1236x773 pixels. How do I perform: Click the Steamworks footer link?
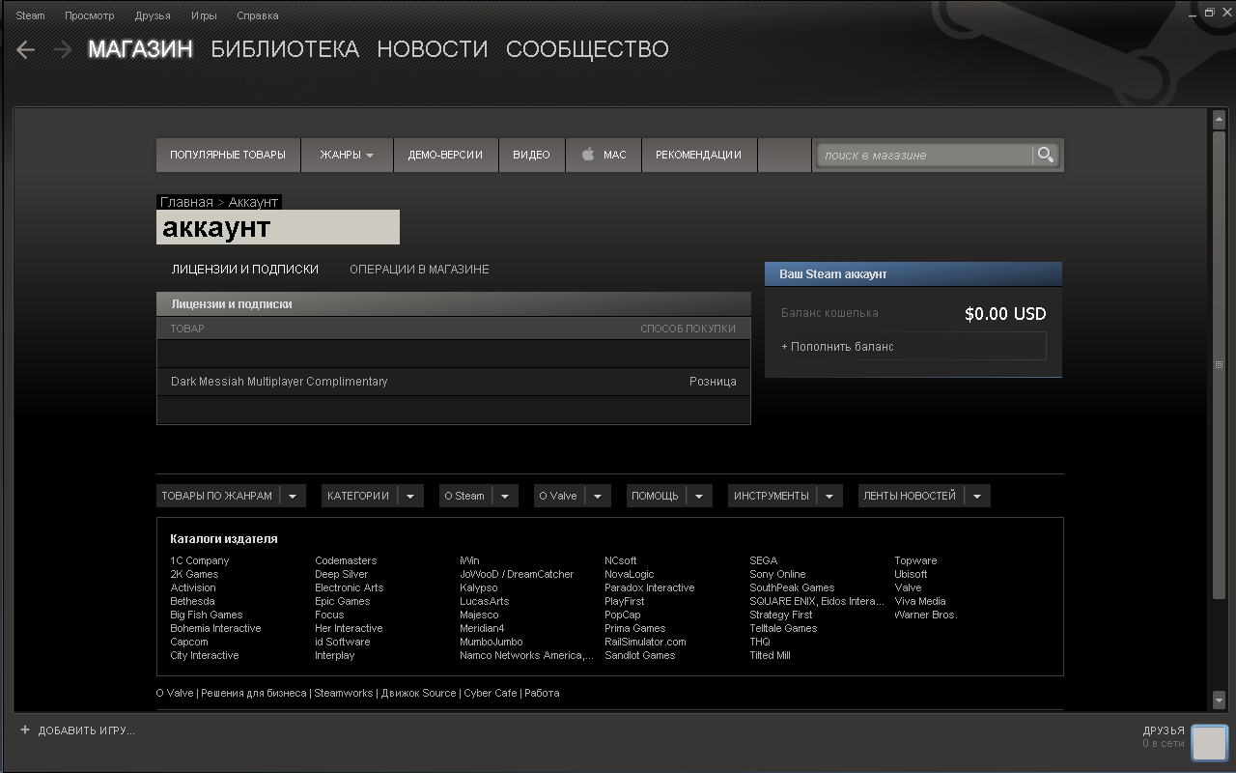click(x=344, y=693)
